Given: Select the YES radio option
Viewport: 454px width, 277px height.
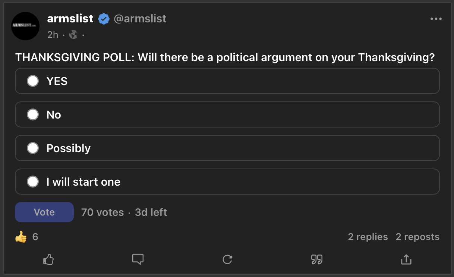Looking at the screenshot, I should pyautogui.click(x=33, y=81).
